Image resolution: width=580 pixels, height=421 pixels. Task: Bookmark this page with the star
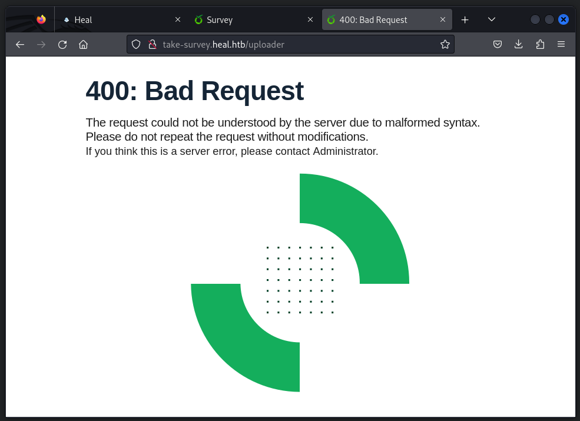tap(445, 44)
